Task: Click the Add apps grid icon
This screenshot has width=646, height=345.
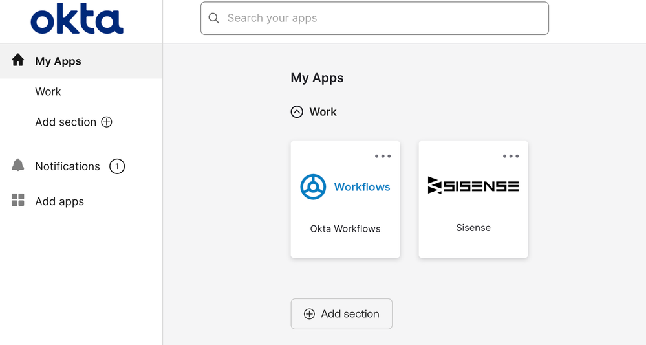Action: (18, 200)
